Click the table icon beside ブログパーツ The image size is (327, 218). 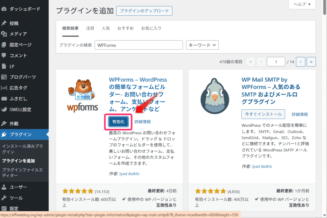coord(4,77)
